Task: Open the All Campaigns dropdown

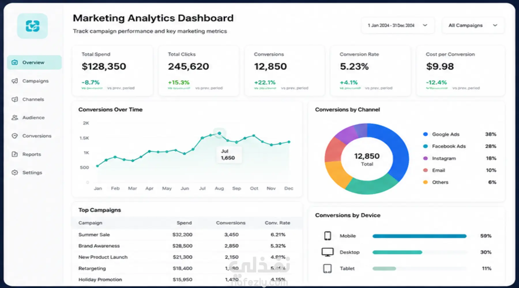Action: pos(473,25)
